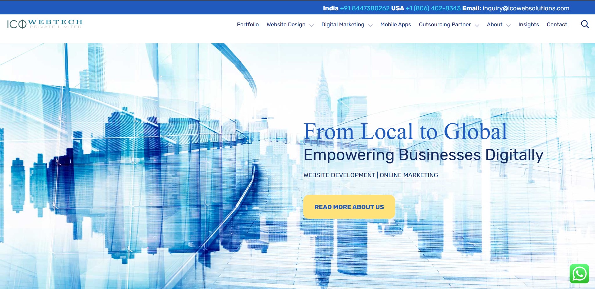Expand Website Design dropdown chevron
This screenshot has width=595, height=289.
point(311,25)
